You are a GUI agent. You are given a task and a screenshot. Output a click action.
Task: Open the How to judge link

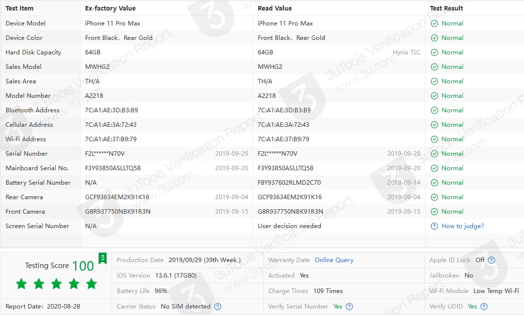462,226
